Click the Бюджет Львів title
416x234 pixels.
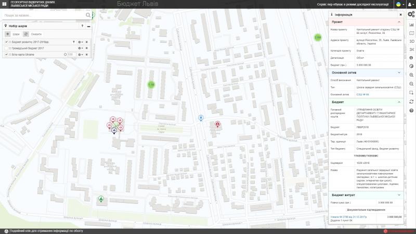pos(137,4)
